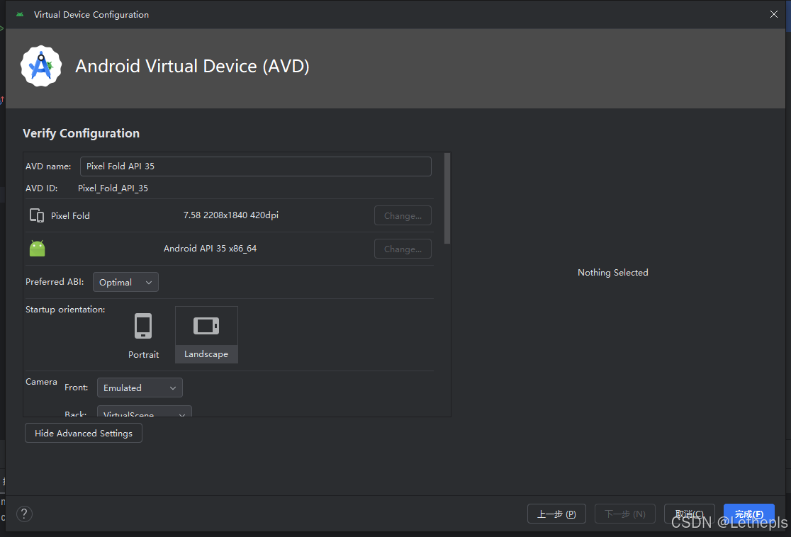Open the Front camera Emulated dropdown
Image resolution: width=791 pixels, height=537 pixels.
tap(140, 388)
